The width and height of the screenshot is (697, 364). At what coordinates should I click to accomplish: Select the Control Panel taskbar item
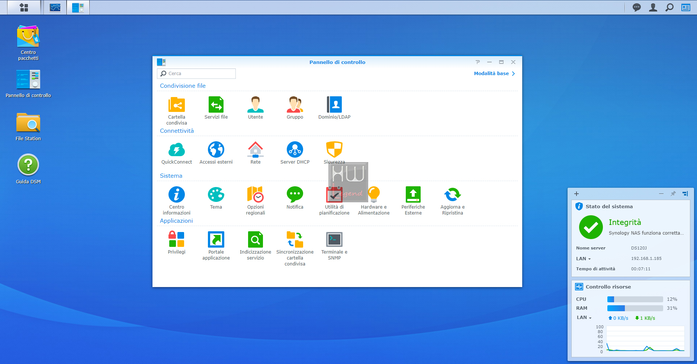click(x=78, y=7)
